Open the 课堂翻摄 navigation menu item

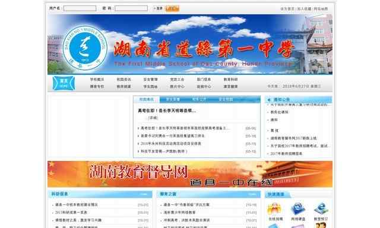(x=230, y=87)
